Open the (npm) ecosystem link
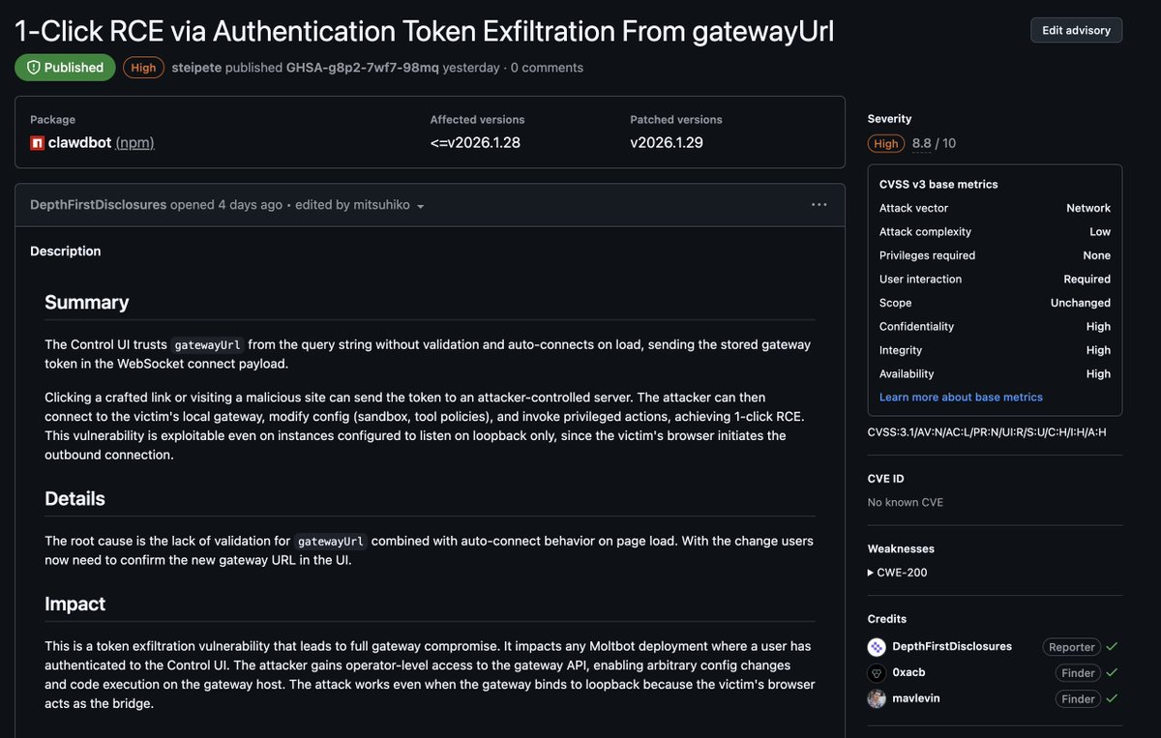 pos(134,143)
